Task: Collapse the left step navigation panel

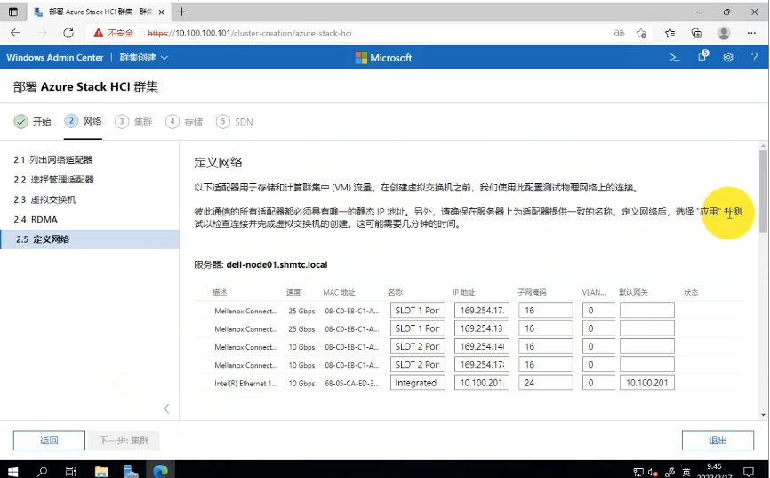Action: 166,409
